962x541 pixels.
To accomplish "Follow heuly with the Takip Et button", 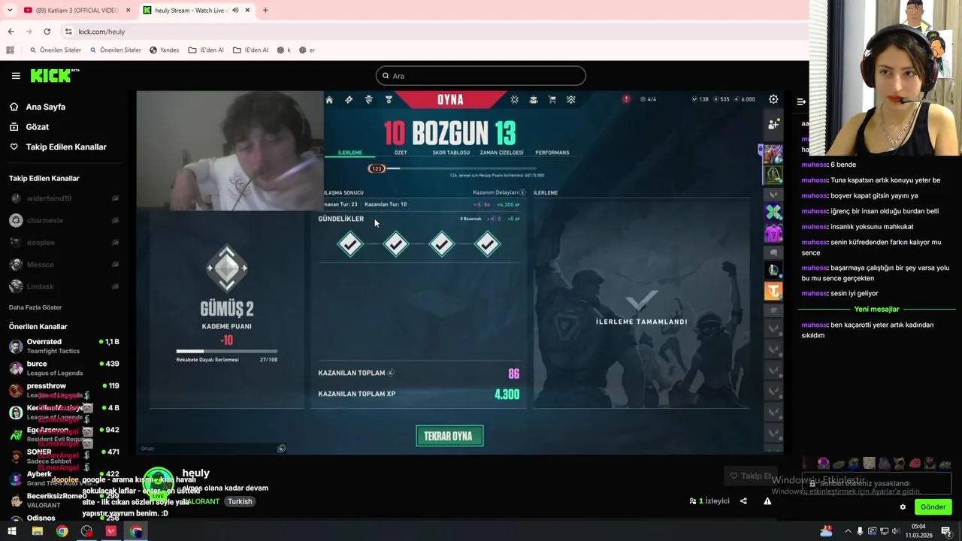I will click(x=752, y=476).
